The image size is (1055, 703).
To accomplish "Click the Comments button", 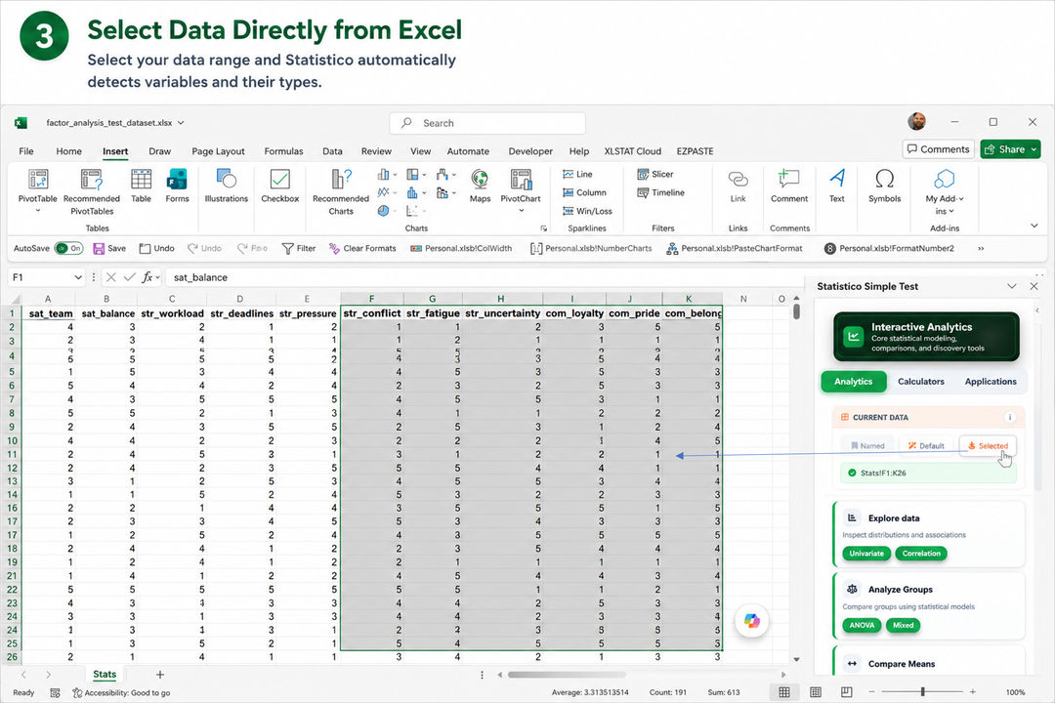I will (939, 149).
